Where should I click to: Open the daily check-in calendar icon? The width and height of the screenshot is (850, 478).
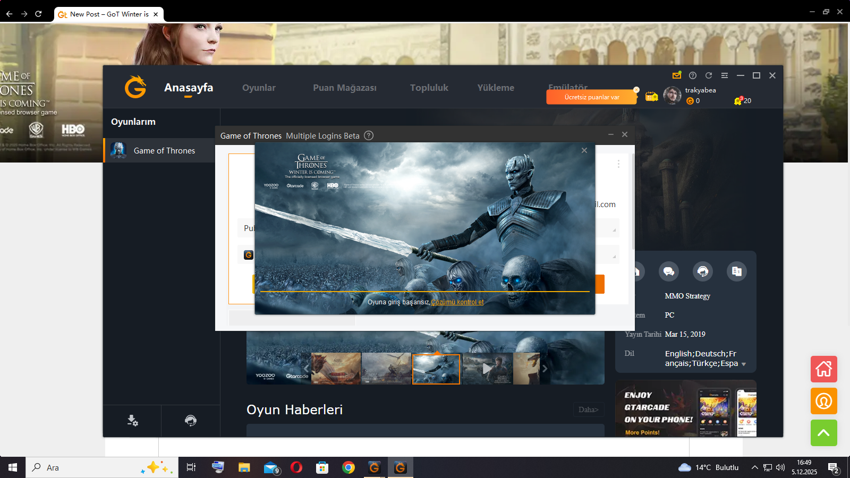tap(651, 96)
